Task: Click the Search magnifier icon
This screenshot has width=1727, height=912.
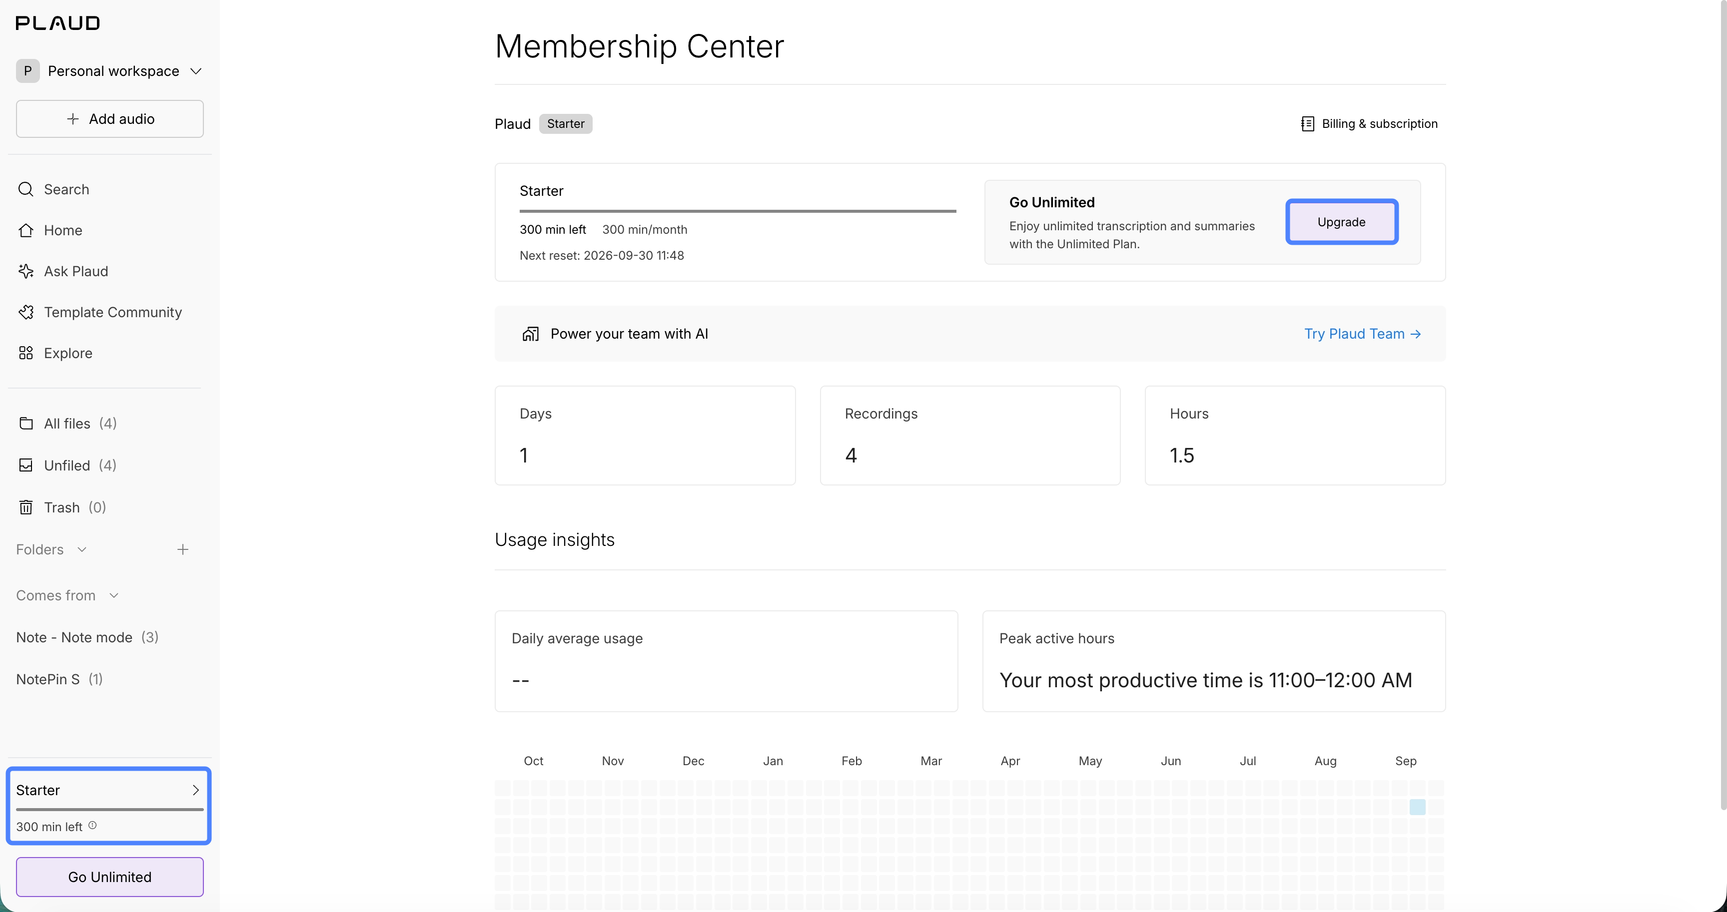Action: click(x=25, y=190)
